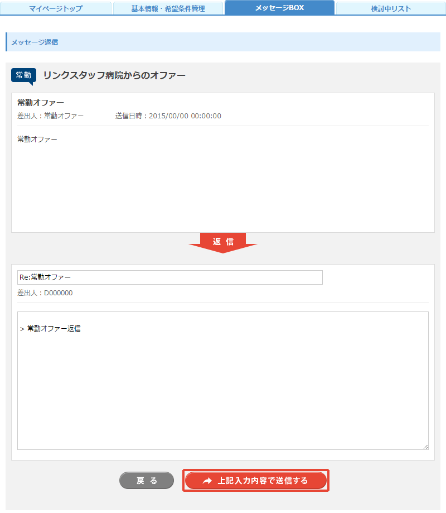Open the マイページトップ tab
Image resolution: width=446 pixels, height=513 pixels.
[56, 8]
